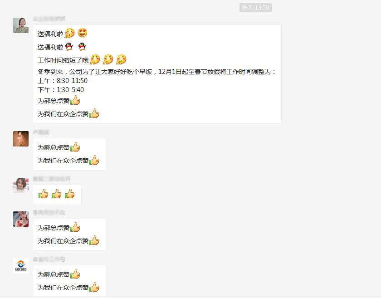Image resolution: width=381 pixels, height=298 pixels.
Task: Click heart-eyes emoji in the first message
Action: (83, 33)
